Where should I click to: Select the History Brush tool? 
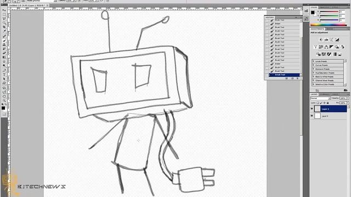pyautogui.click(x=4, y=49)
